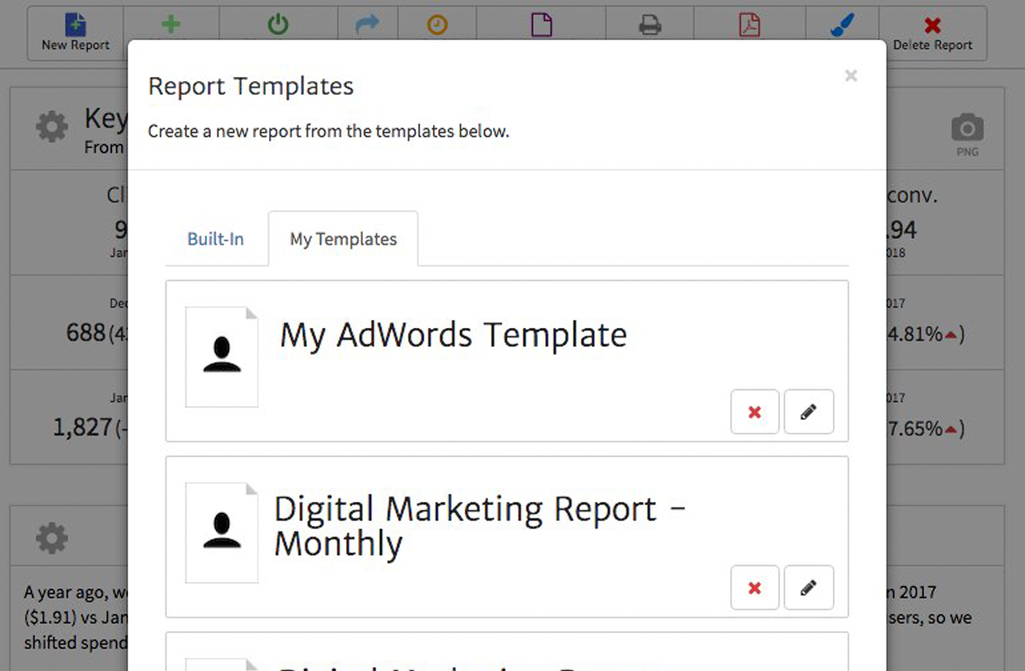The image size is (1025, 671).
Task: Click the blue share arrow icon
Action: 367,26
